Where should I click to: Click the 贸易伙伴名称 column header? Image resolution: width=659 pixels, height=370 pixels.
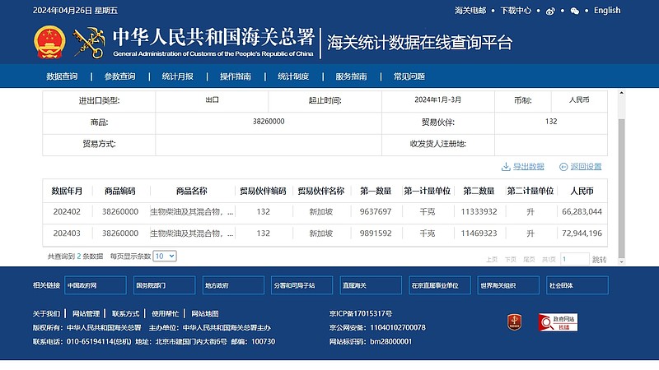(321, 192)
